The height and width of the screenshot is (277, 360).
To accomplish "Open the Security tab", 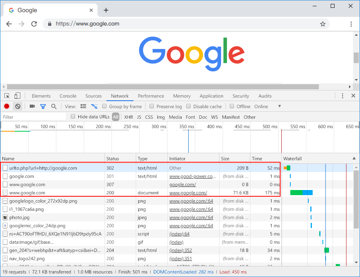I will click(x=241, y=96).
